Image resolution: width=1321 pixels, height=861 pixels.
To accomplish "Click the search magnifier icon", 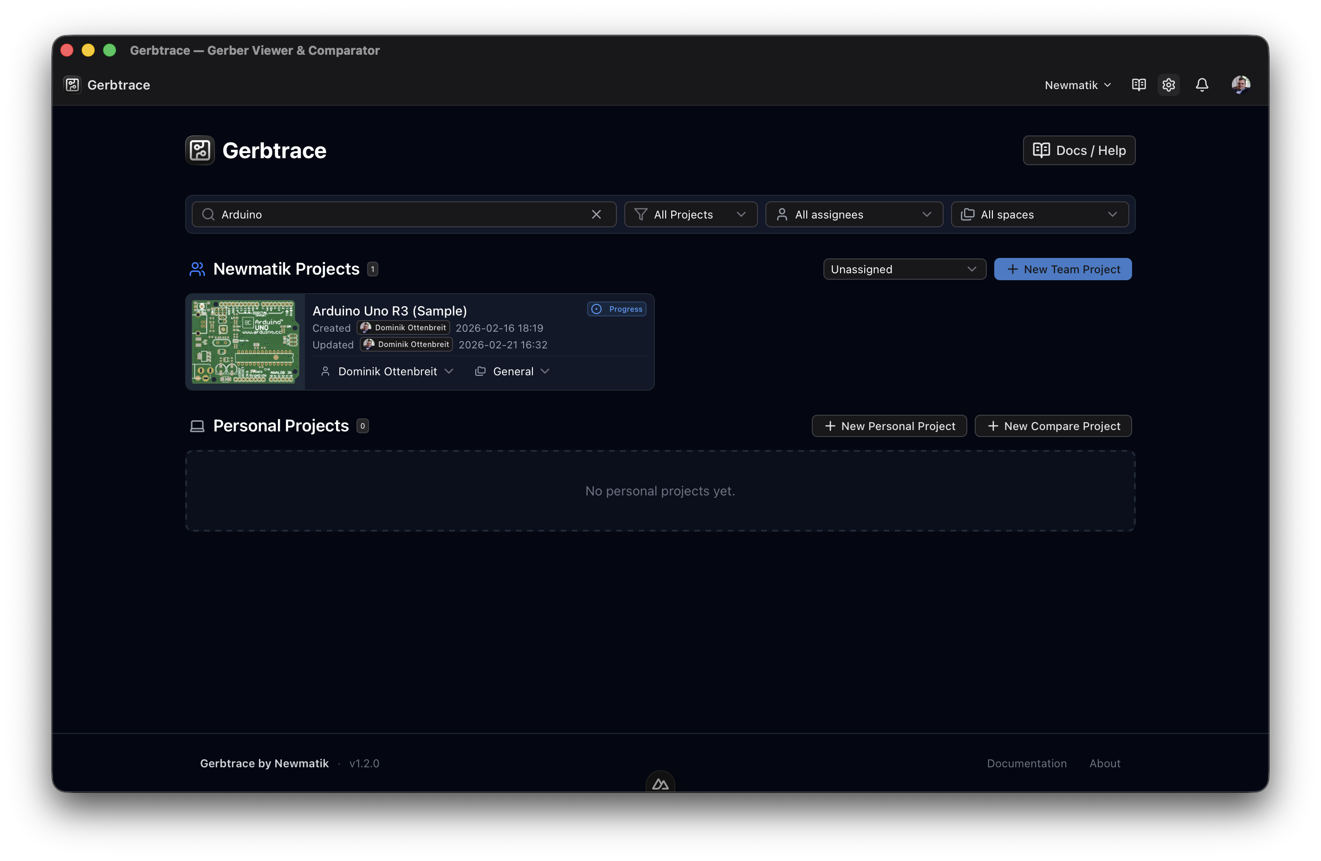I will (x=208, y=214).
